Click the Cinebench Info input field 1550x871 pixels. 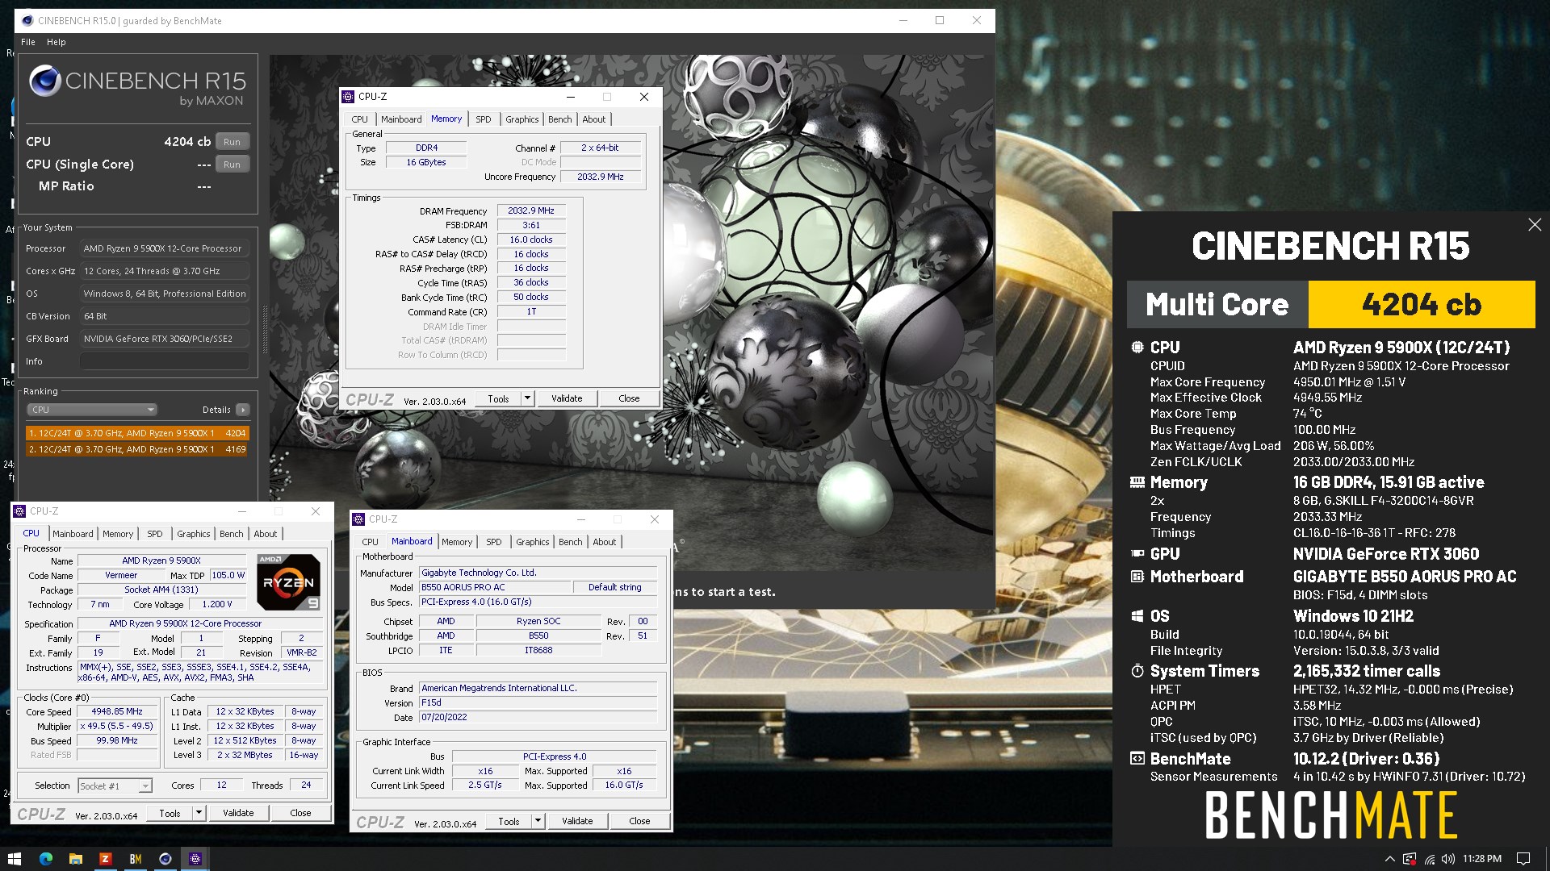click(164, 361)
